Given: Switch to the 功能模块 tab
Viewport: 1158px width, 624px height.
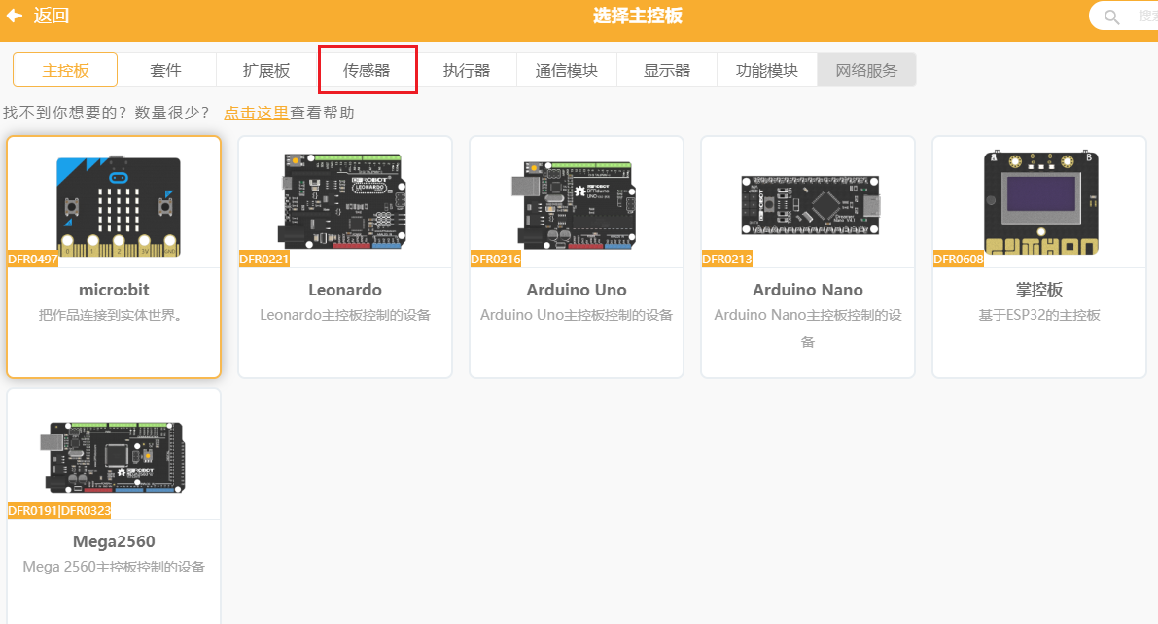Looking at the screenshot, I should point(766,70).
